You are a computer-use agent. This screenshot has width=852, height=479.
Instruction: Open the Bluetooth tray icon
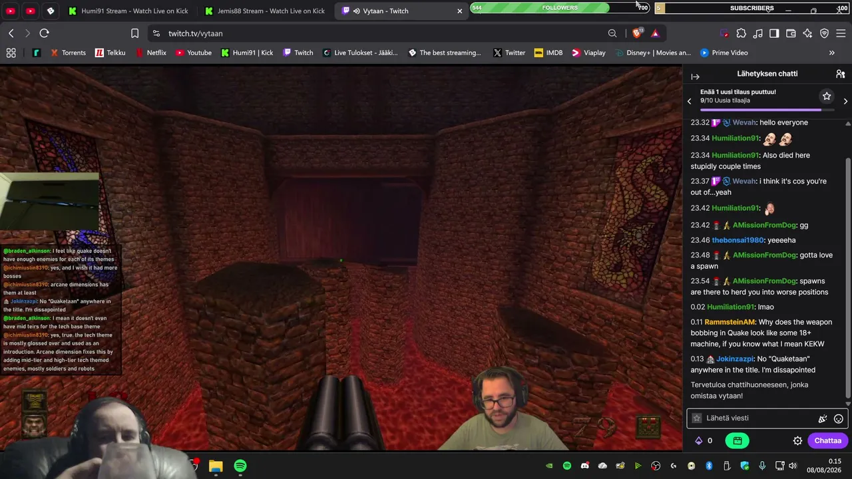[x=709, y=466]
